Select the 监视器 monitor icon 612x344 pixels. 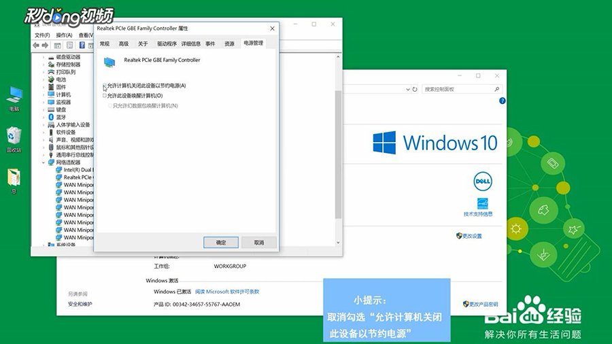coord(51,102)
